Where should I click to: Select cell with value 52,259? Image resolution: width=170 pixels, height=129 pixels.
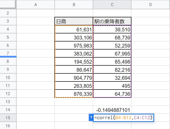pos(112,45)
